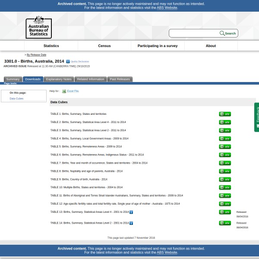The height and width of the screenshot is (259, 259).
Task: Click inside the search text field
Action: [194, 33]
